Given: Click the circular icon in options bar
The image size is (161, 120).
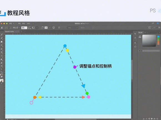Looking at the screenshot, I should [x=59, y=28].
